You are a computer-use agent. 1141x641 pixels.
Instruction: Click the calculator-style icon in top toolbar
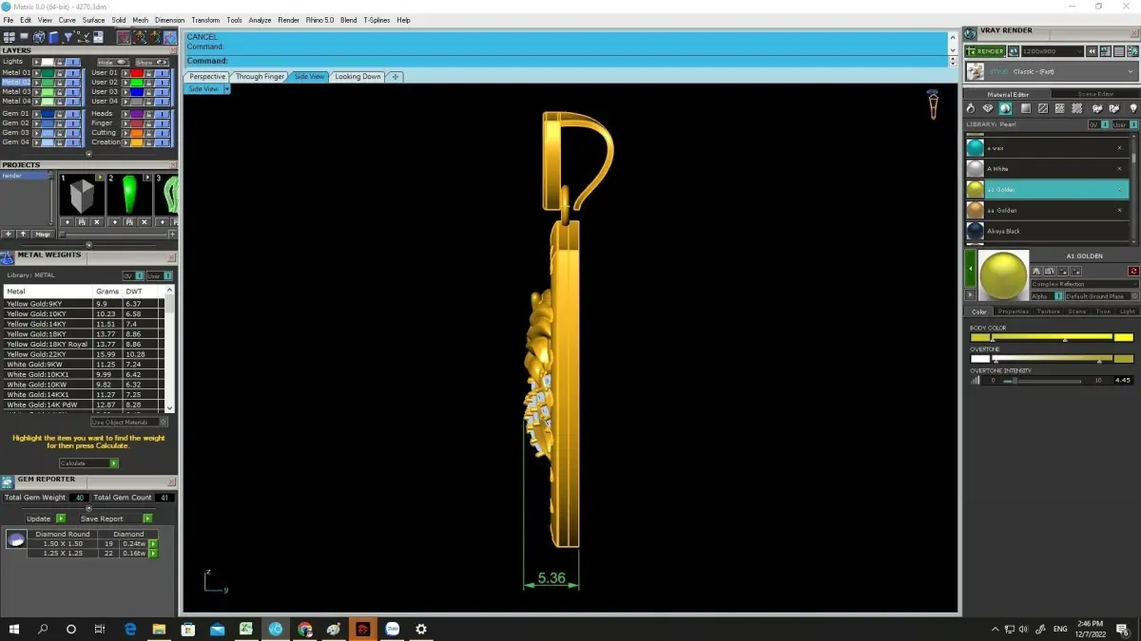coord(98,37)
